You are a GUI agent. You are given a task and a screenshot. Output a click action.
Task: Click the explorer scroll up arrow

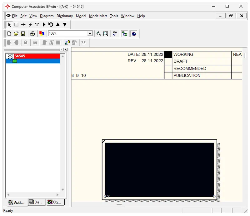63,57
